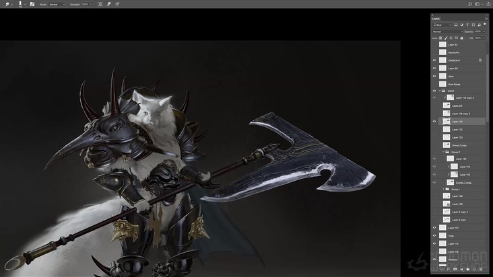Show Layer 92 visibility box

[x=434, y=44]
